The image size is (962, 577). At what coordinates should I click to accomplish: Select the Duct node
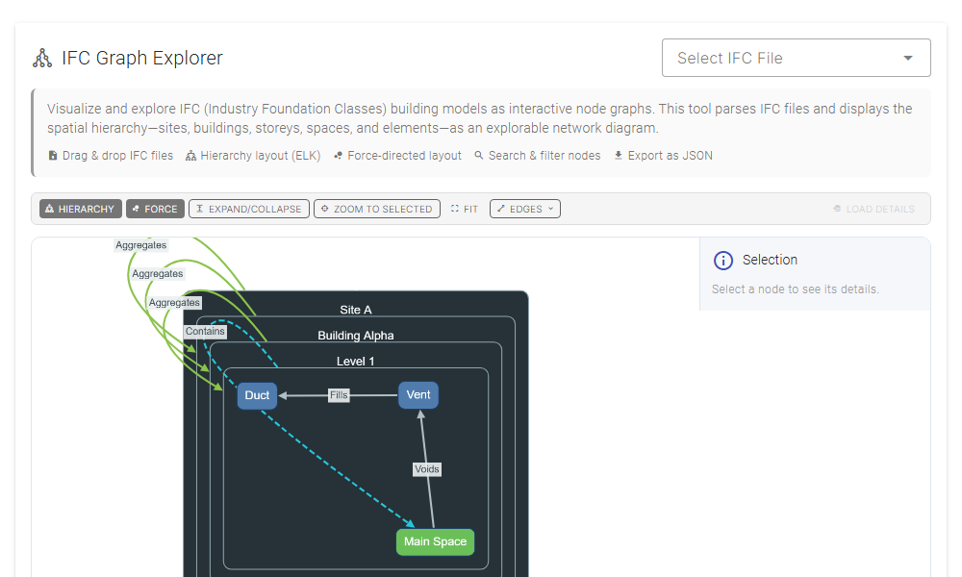click(257, 394)
